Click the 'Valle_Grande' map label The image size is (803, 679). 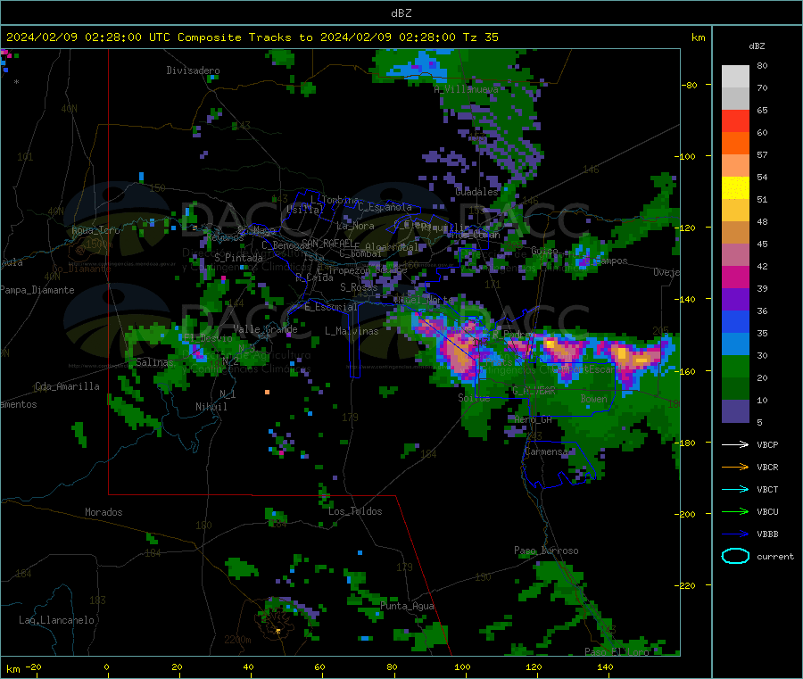[x=265, y=329]
